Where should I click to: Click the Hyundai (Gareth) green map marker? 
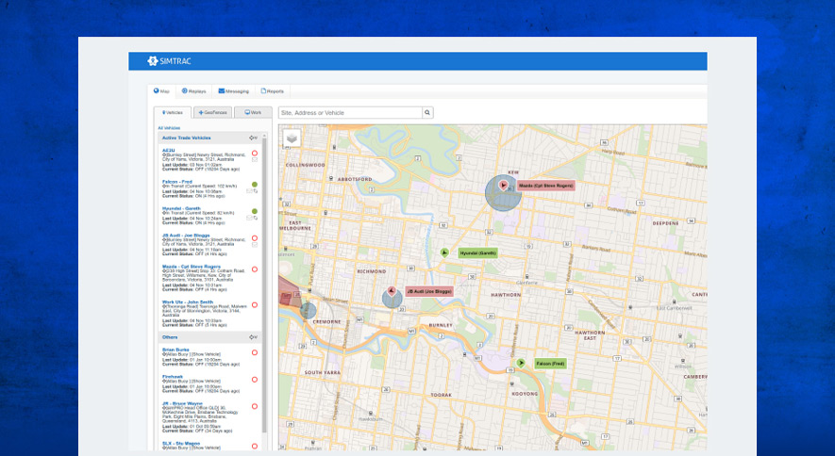click(444, 252)
